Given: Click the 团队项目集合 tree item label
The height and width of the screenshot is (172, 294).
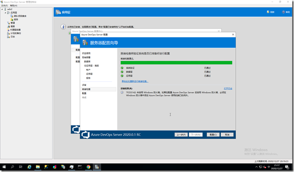Looking at the screenshot, I should (x=20, y=16).
